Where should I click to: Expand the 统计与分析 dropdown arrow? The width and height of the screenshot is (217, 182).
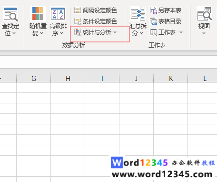pos(115,32)
